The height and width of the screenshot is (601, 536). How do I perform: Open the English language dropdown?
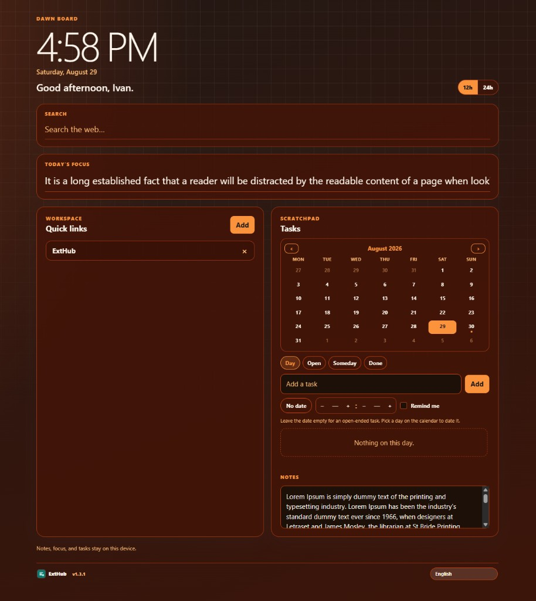click(464, 574)
